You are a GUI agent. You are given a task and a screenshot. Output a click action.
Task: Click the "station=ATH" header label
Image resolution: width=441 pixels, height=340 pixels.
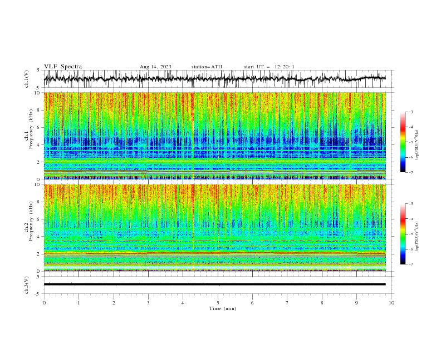tap(207, 67)
